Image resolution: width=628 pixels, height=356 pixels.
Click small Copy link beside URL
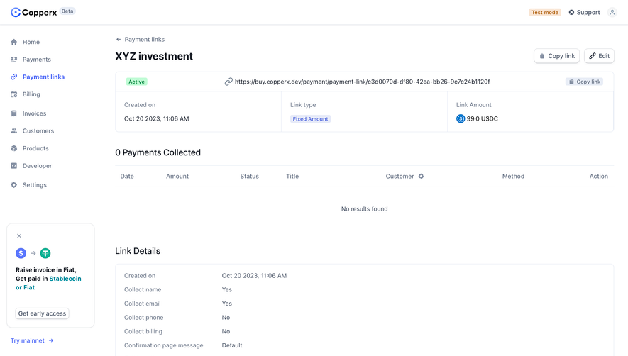pos(584,82)
